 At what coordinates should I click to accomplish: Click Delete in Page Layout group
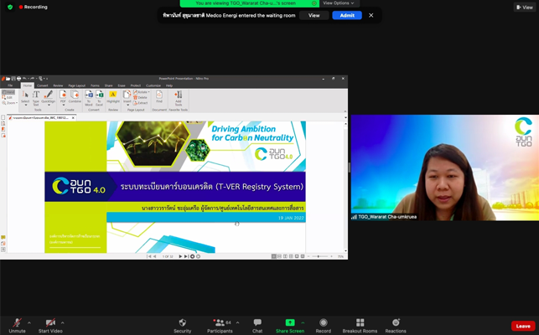pos(140,98)
